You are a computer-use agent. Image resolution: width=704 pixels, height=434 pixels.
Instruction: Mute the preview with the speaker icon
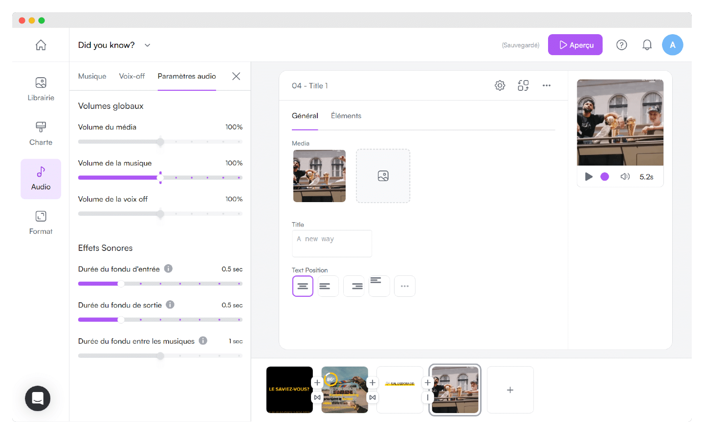(625, 177)
